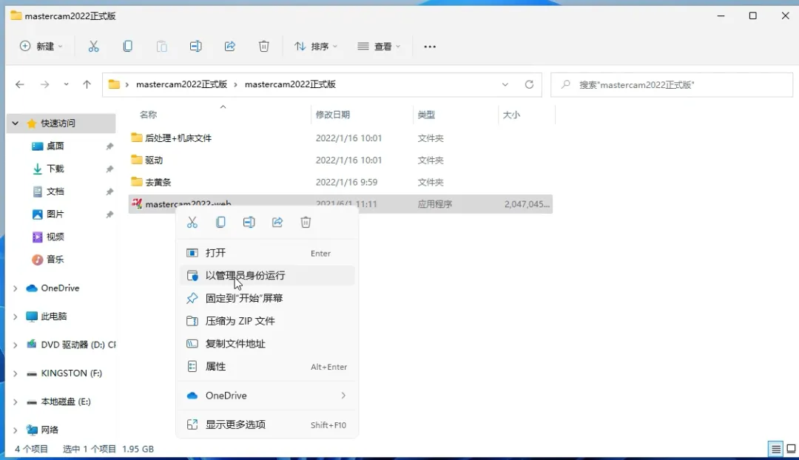Viewport: 799px width, 460px height.
Task: Click the Cut icon in the top toolbar
Action: (x=93, y=47)
